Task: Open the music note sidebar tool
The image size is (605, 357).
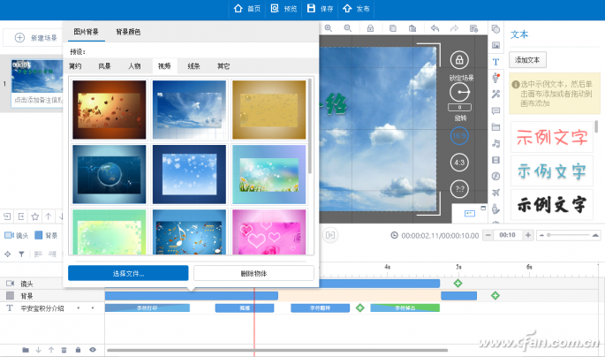Action: [496, 142]
